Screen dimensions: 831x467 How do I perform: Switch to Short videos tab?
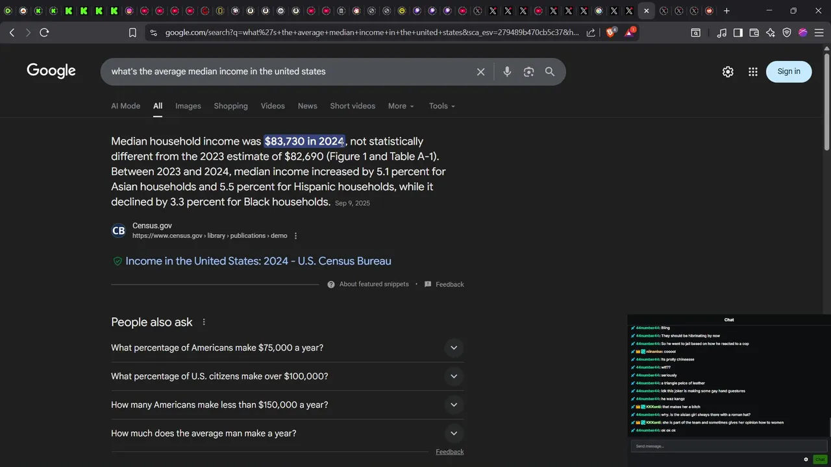[x=353, y=106]
